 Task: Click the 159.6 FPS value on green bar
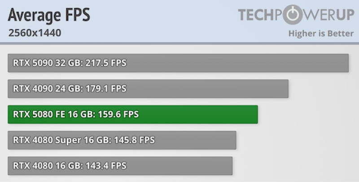(118, 114)
